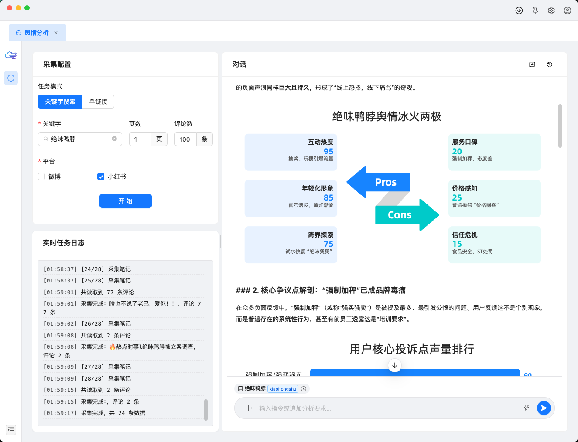Select the 关键字搜索 mode
Screen dimensions: 578x442
60,102
